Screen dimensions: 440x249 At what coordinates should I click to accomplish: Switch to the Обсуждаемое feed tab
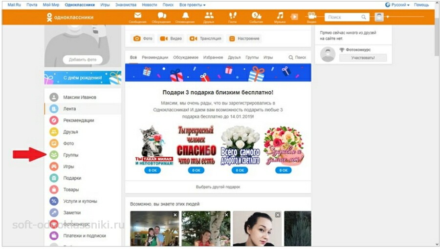coord(185,57)
